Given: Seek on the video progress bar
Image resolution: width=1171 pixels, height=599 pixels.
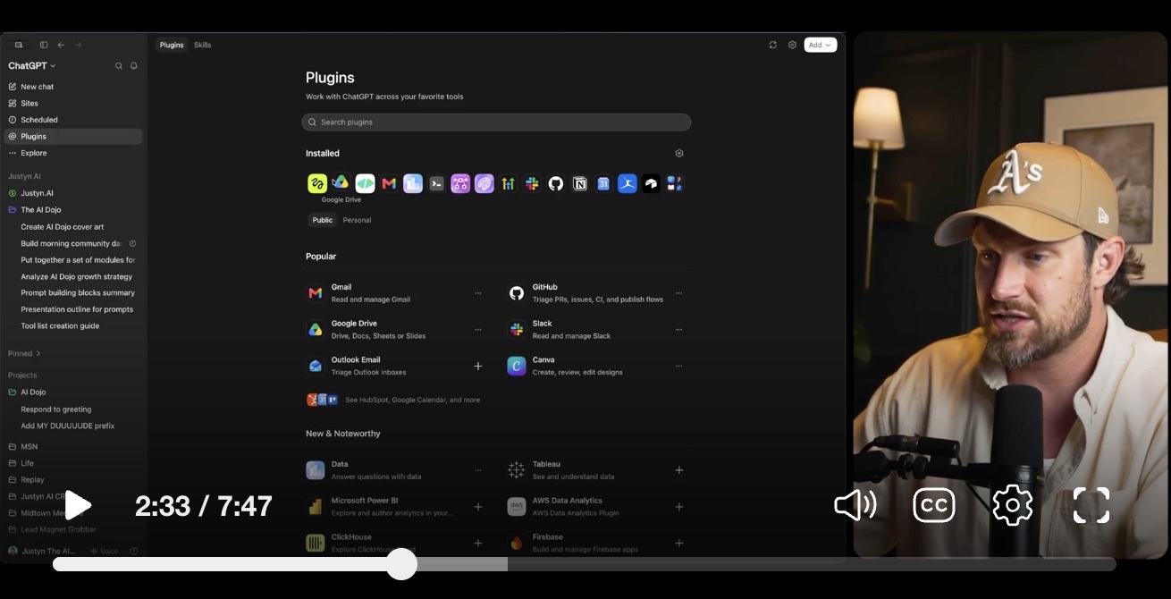Looking at the screenshot, I should (x=584, y=564).
